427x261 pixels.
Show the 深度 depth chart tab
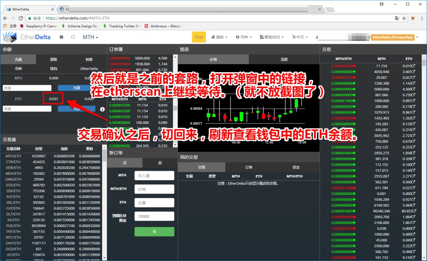pyautogui.click(x=284, y=59)
